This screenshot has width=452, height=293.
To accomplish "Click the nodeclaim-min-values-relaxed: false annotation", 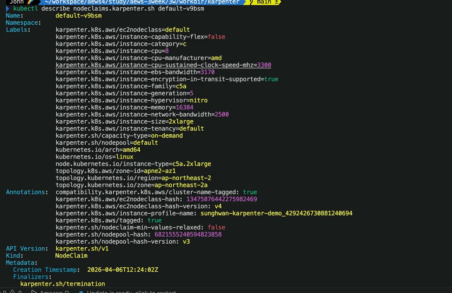I will click(140, 228).
